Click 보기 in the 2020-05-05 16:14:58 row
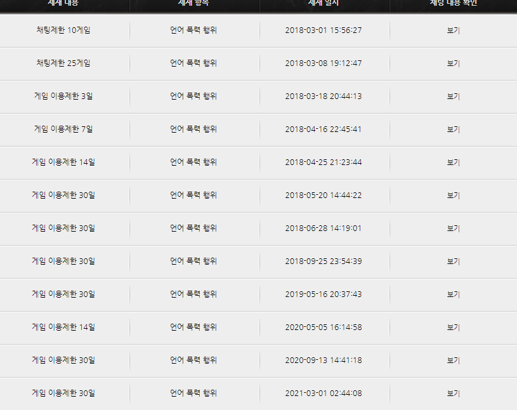The image size is (517, 410). coord(453,327)
